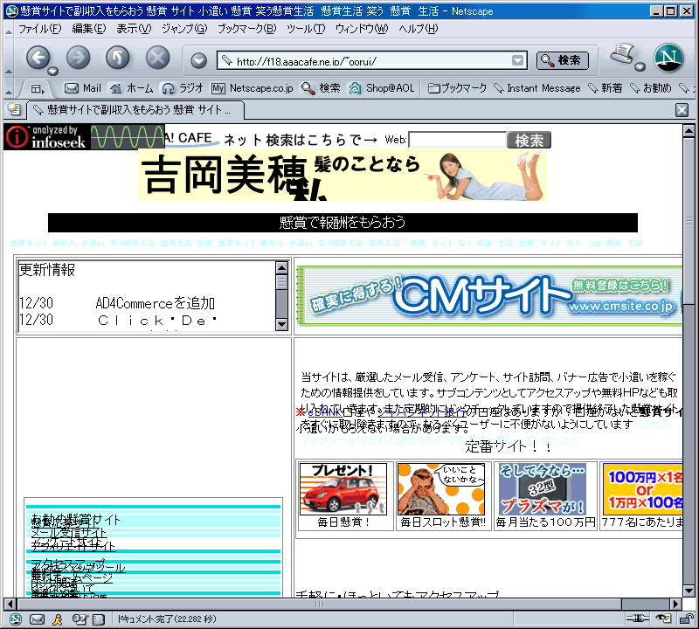
Task: Open the ジャンプ (Go) menu
Action: 184,29
